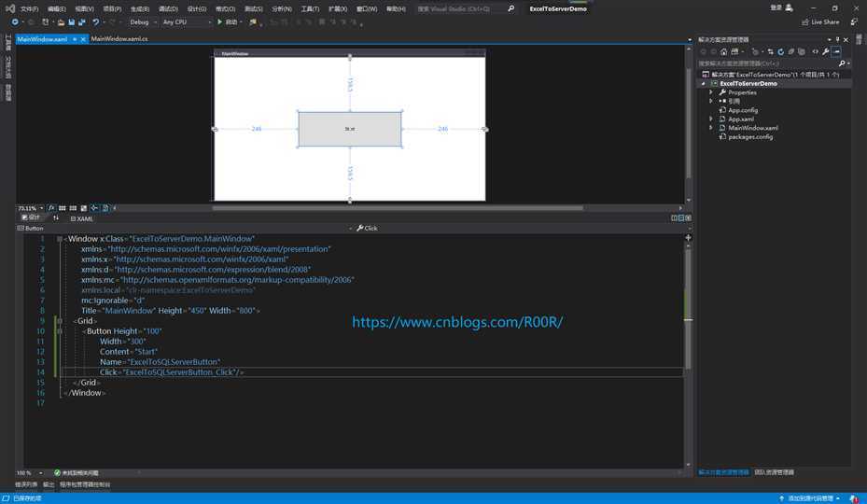Click the save all icon

pyautogui.click(x=82, y=22)
